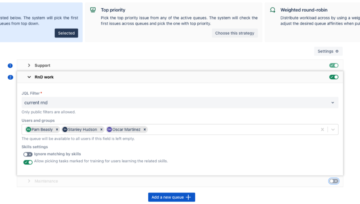Remove Oscar Martinez from users field
Screen dimensions: 360x204
[144, 130]
